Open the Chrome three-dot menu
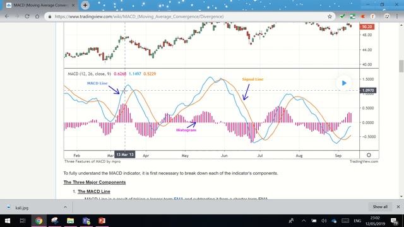The image size is (404, 227). (397, 16)
